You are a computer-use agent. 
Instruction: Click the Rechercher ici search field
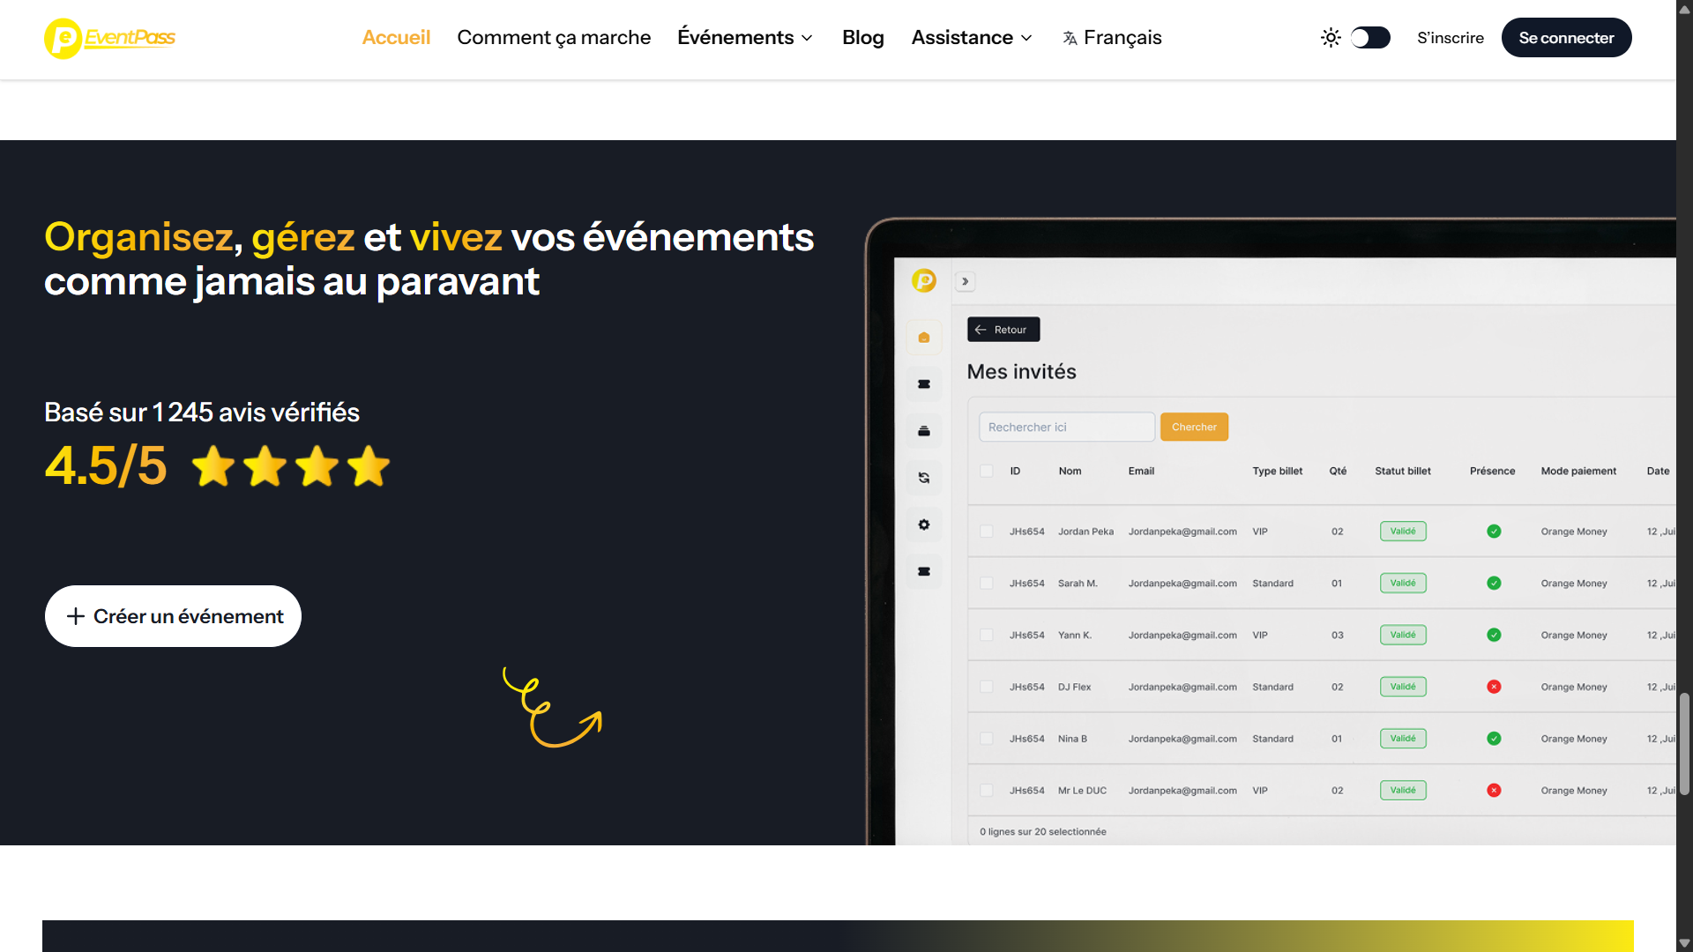tap(1066, 427)
